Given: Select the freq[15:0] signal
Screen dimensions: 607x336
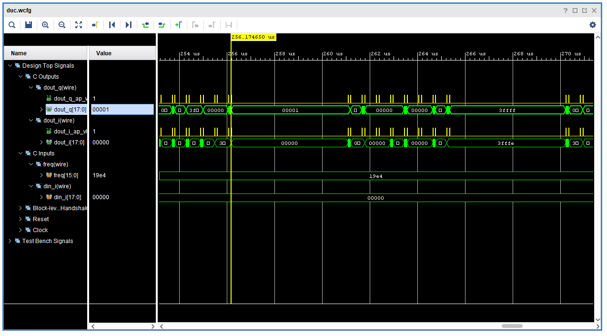Looking at the screenshot, I should [x=66, y=175].
